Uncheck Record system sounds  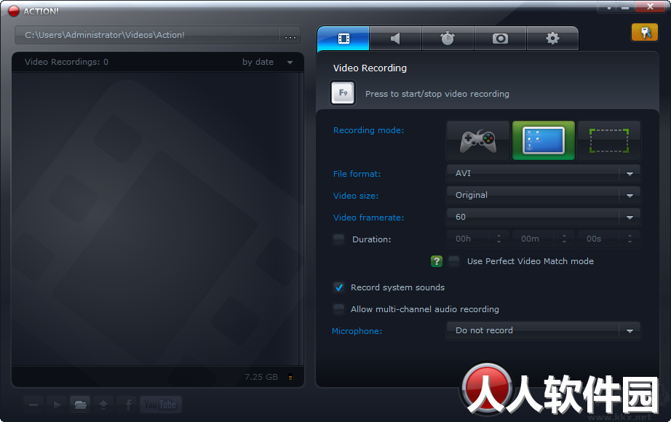coord(339,287)
